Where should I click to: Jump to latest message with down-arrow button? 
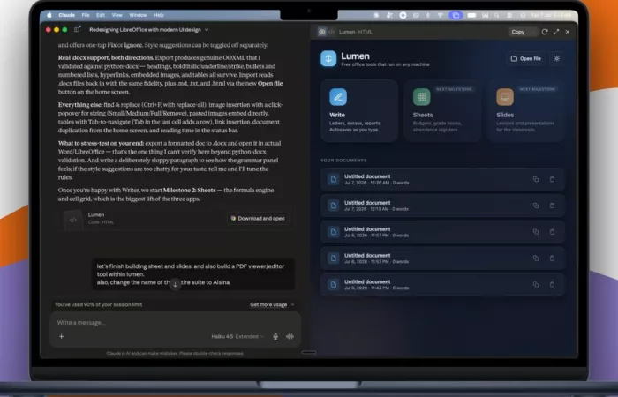click(175, 284)
